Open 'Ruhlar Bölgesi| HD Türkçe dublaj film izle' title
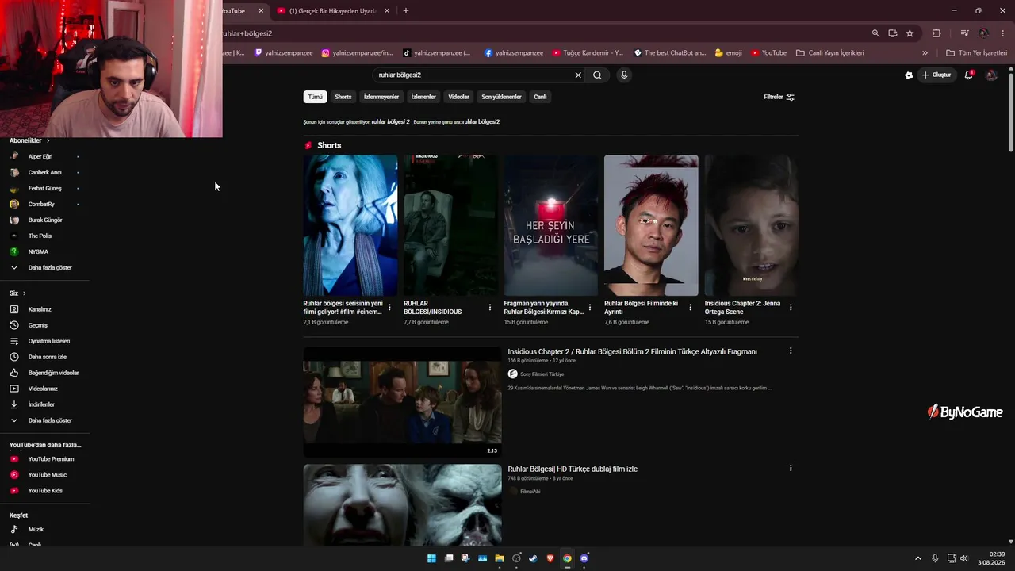Viewport: 1015px width, 571px height. (x=573, y=469)
